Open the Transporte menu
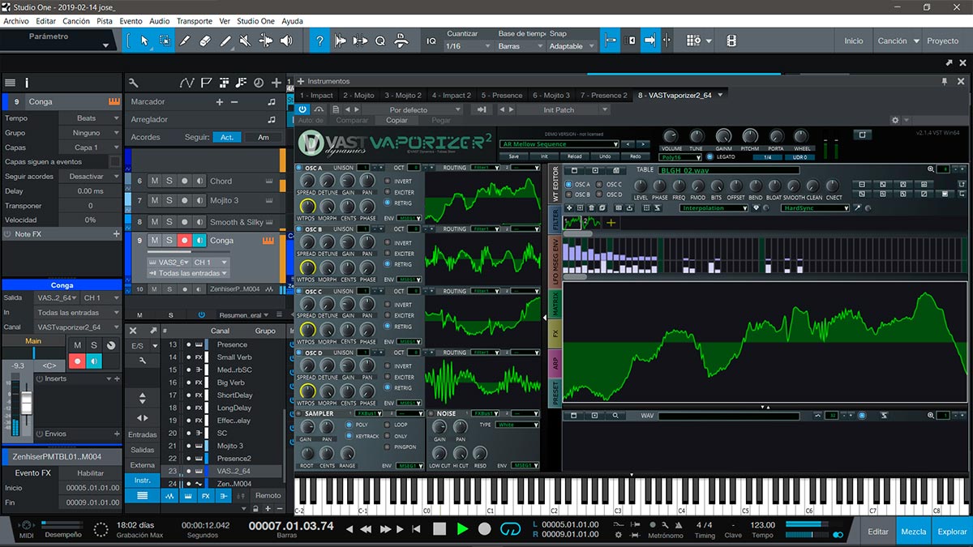The image size is (973, 547). click(x=195, y=21)
